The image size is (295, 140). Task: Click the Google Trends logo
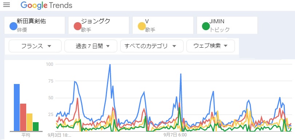[x=46, y=5]
